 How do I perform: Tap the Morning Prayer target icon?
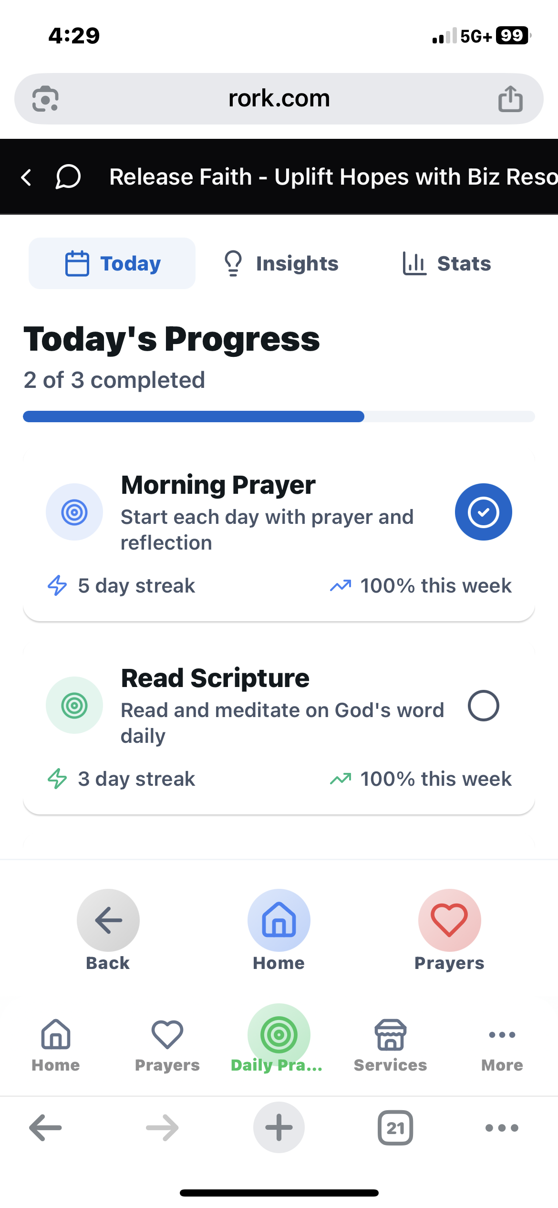click(x=74, y=512)
